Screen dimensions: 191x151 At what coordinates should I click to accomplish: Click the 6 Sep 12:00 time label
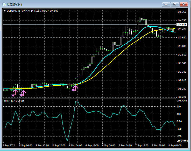(x=92, y=145)
